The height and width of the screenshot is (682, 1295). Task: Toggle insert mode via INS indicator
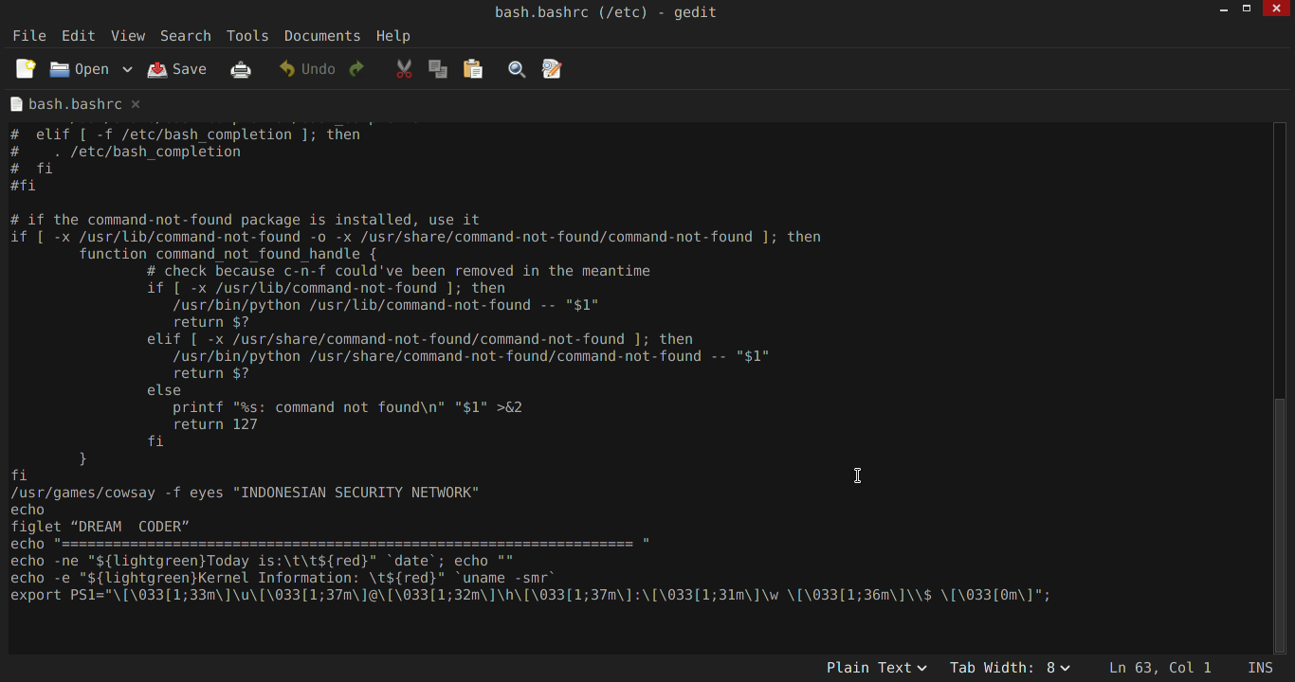(x=1260, y=667)
